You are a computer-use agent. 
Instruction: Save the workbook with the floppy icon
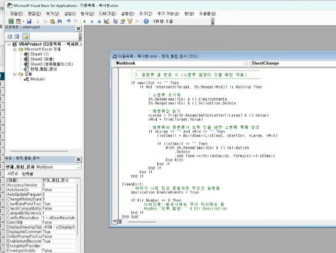pyautogui.click(x=29, y=21)
